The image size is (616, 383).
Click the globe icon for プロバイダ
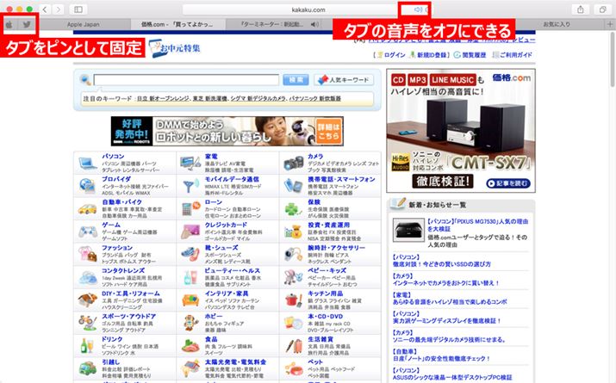tap(87, 186)
